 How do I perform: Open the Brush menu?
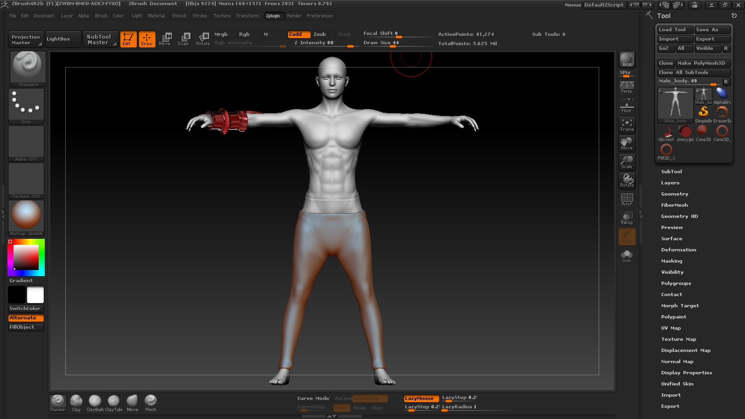(x=101, y=16)
